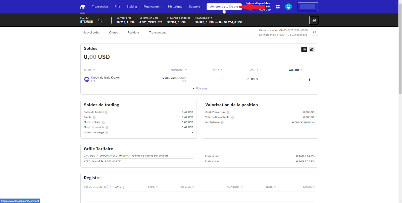Open the Financement menu
The height and width of the screenshot is (203, 402).
153,7
